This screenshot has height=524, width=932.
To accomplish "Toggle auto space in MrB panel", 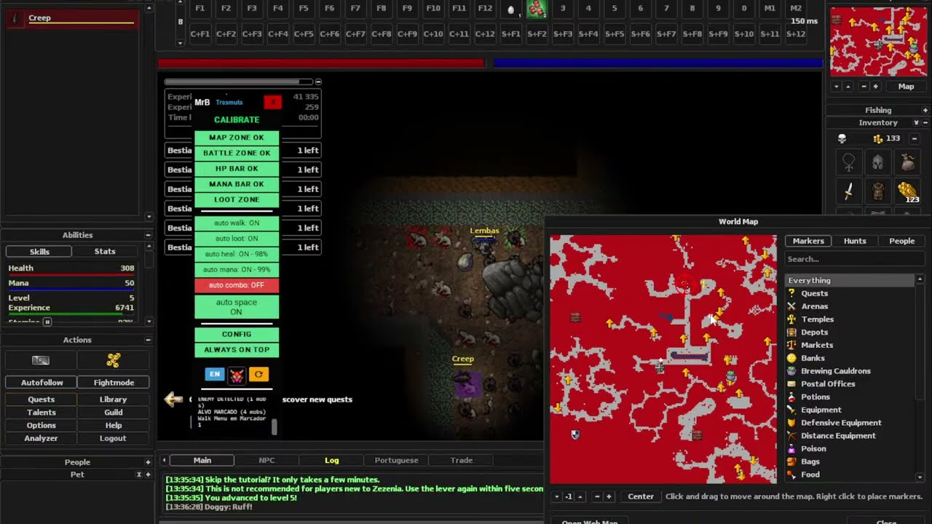I will pos(237,306).
